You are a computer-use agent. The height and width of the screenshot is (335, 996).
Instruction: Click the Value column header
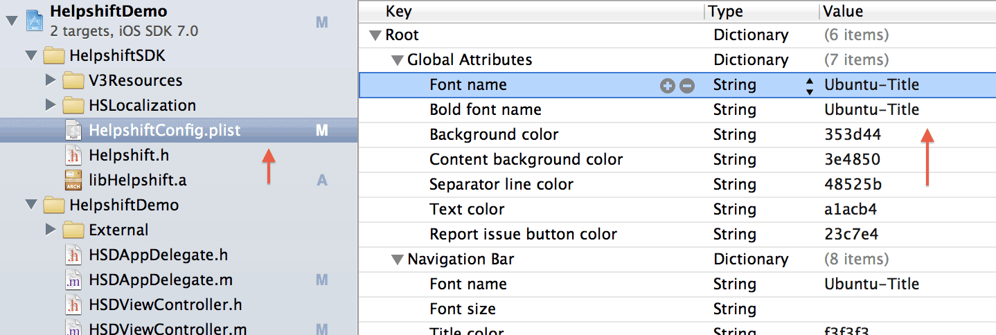click(x=843, y=11)
